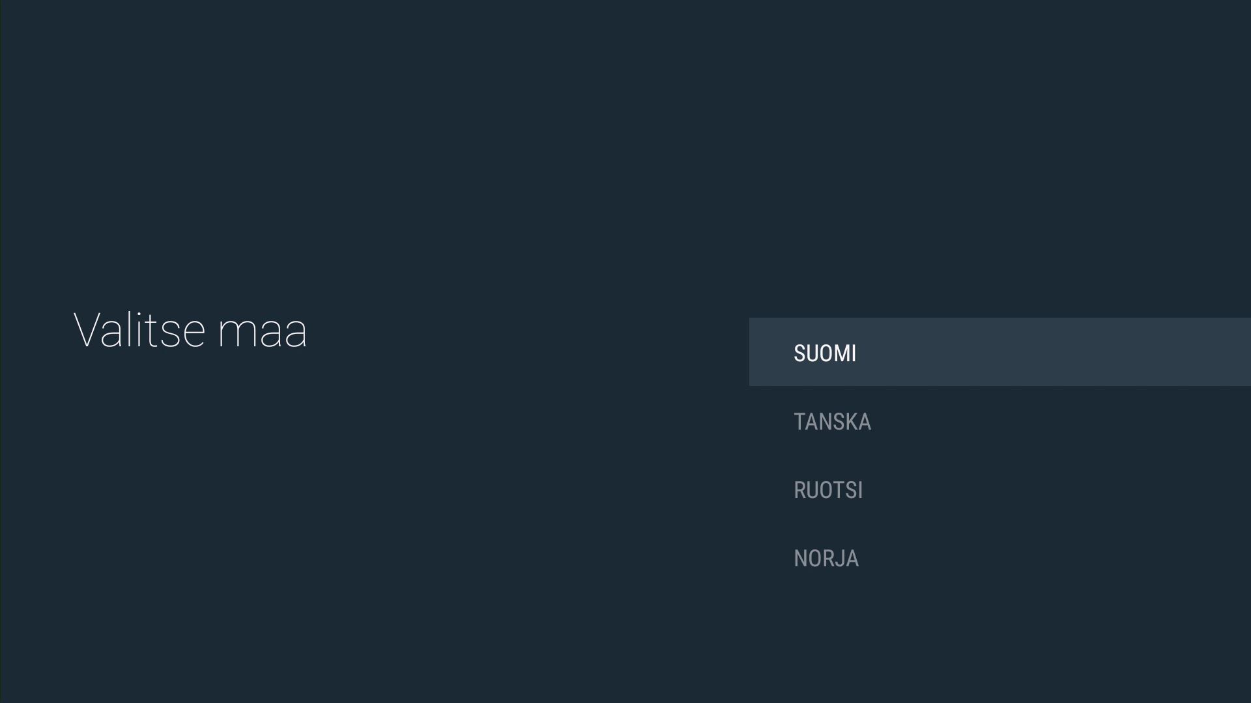Click the RUOTSI text label
1251x703 pixels.
click(828, 489)
